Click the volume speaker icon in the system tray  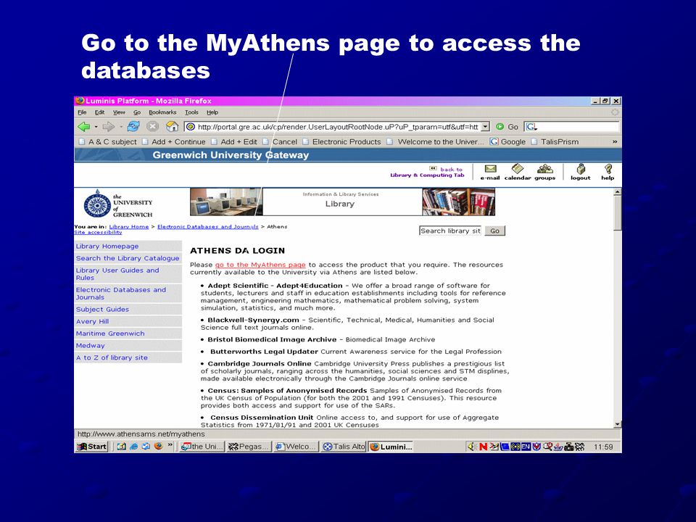[x=471, y=447]
